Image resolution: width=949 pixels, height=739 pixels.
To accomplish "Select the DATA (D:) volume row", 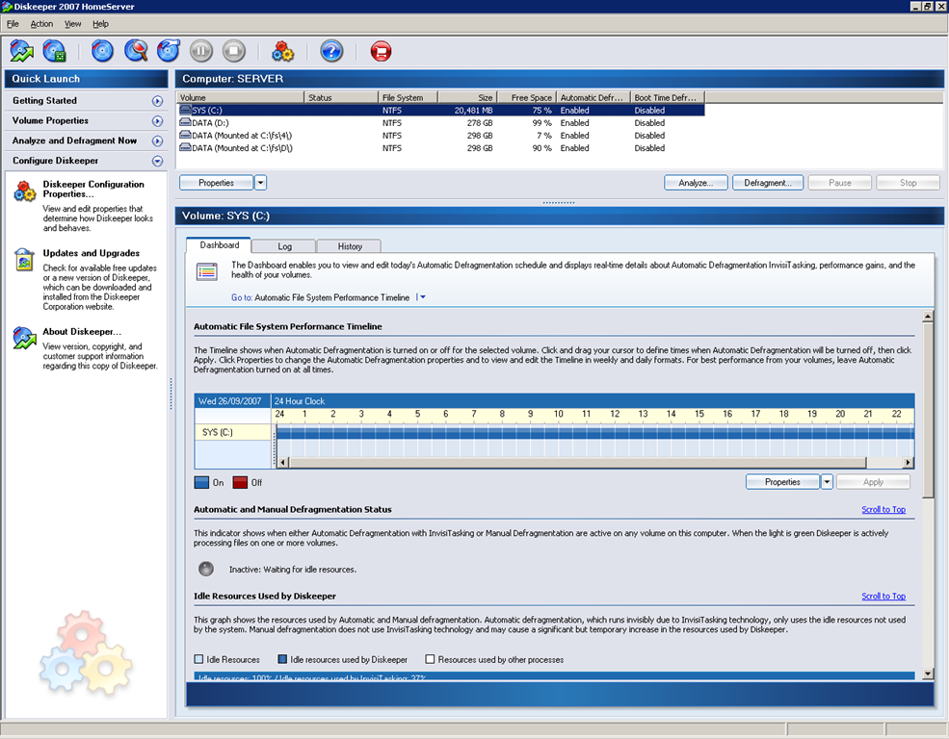I will click(440, 122).
